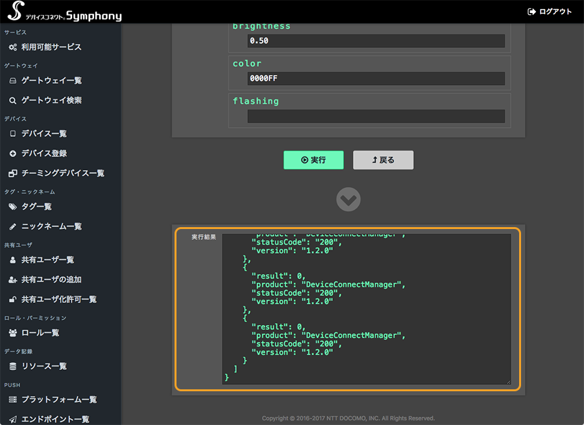Open リソース一覧 in sidebar
The height and width of the screenshot is (425, 584).
click(x=44, y=366)
